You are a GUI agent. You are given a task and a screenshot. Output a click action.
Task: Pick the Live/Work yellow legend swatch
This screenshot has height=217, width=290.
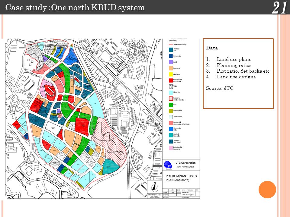[171, 74]
